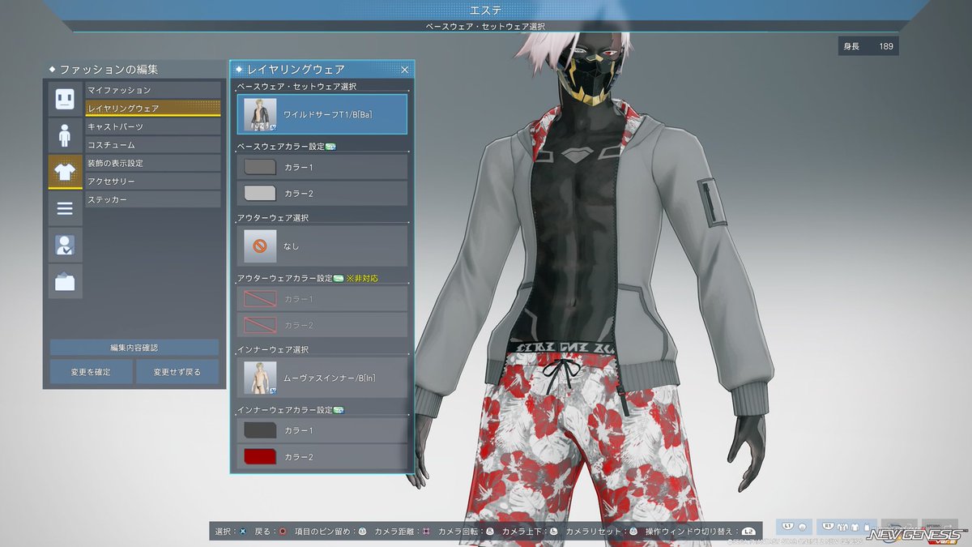
Task: Pick basewear カラー2 light gray swatch
Action: tap(260, 193)
